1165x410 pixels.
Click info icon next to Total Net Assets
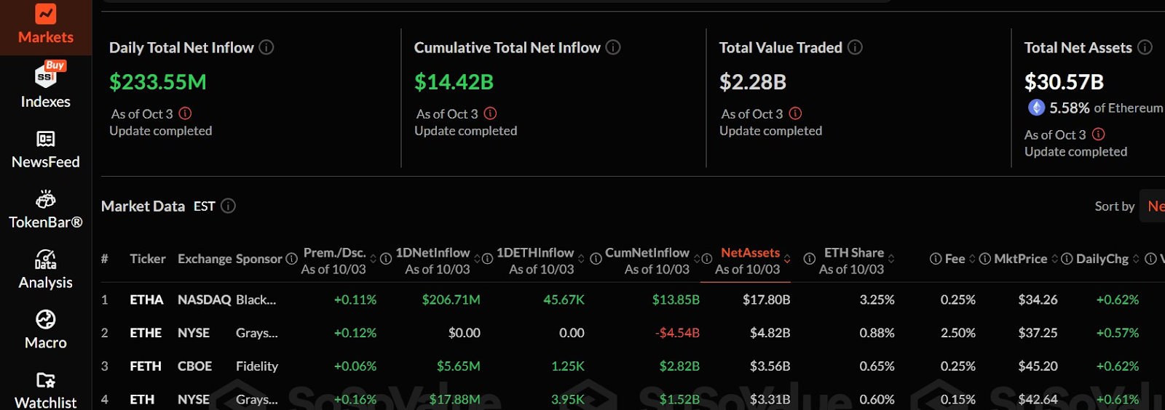click(1145, 47)
